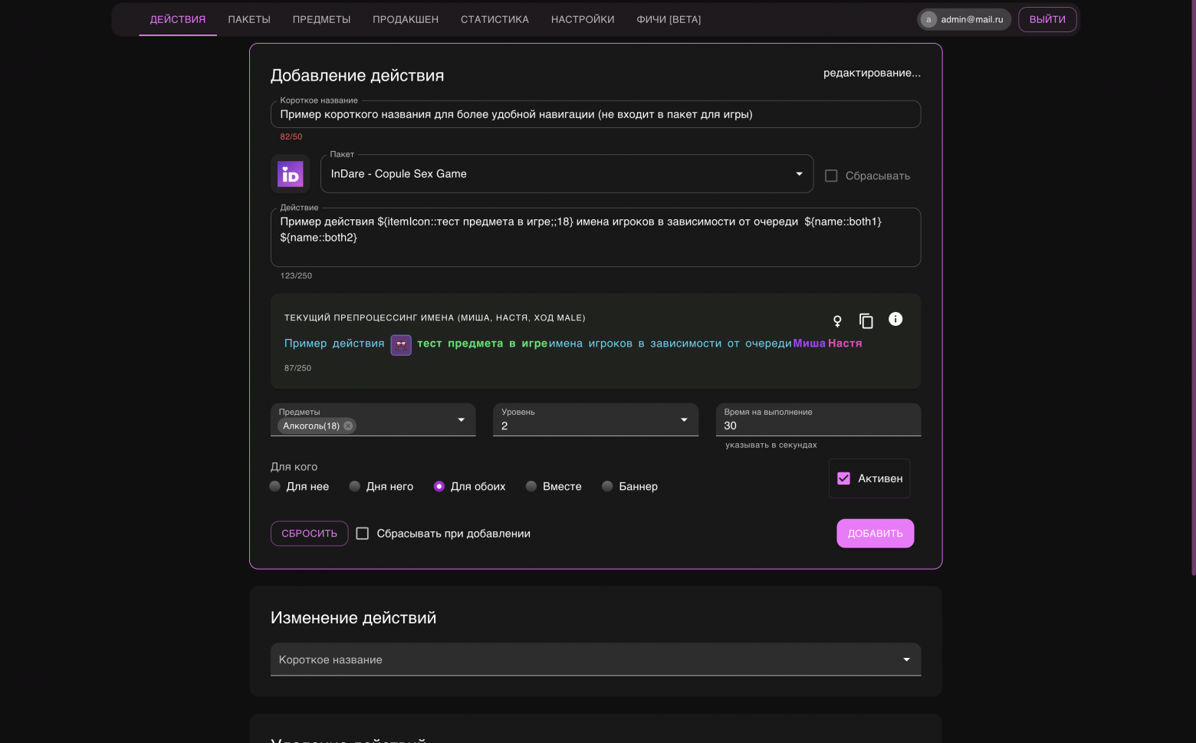Image resolution: width=1196 pixels, height=743 pixels.
Task: Toggle the gender symbol preprocessing icon
Action: point(837,321)
